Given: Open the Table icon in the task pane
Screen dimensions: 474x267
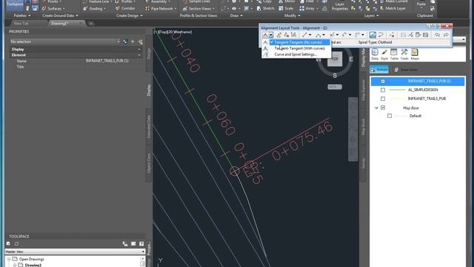Looking at the screenshot, I should pyautogui.click(x=394, y=54).
